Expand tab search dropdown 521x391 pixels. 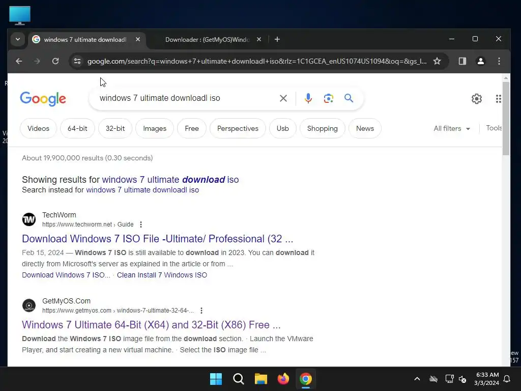pos(18,40)
